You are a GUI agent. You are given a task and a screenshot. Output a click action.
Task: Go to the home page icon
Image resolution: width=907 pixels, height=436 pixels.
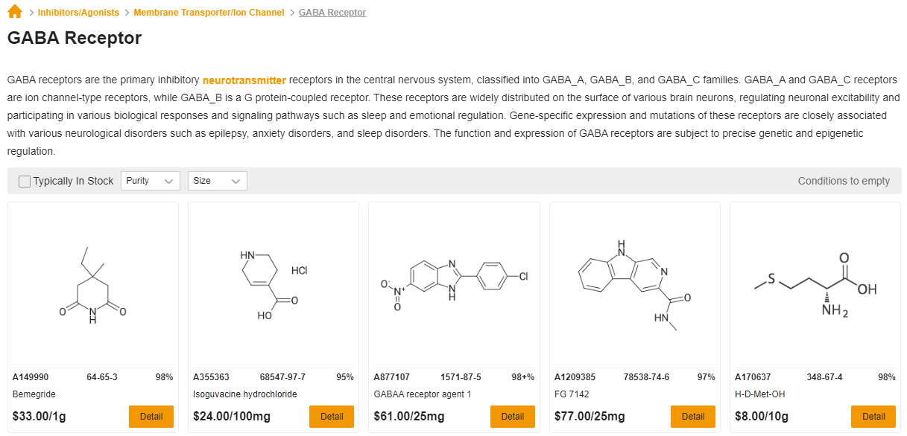[x=15, y=12]
